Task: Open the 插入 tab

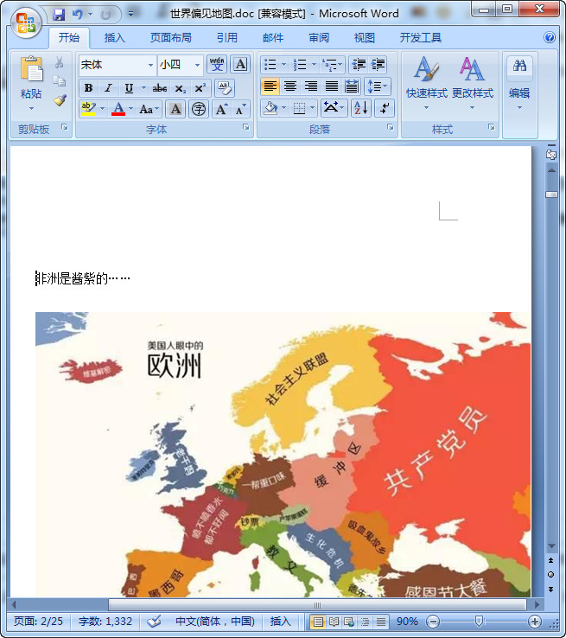Action: 114,38
